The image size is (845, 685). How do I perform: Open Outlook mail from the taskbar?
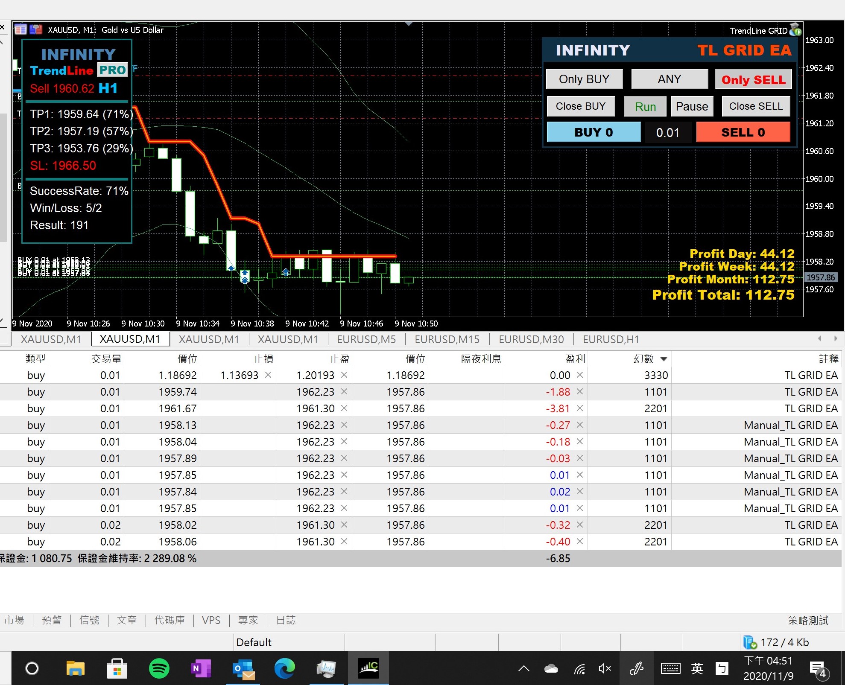[243, 669]
